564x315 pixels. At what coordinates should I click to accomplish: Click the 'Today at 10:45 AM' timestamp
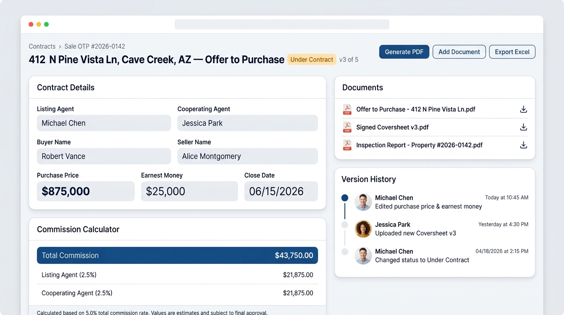tap(507, 198)
